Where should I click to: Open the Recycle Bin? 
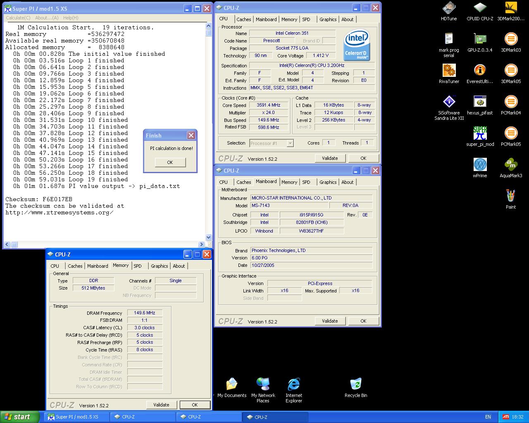356,388
